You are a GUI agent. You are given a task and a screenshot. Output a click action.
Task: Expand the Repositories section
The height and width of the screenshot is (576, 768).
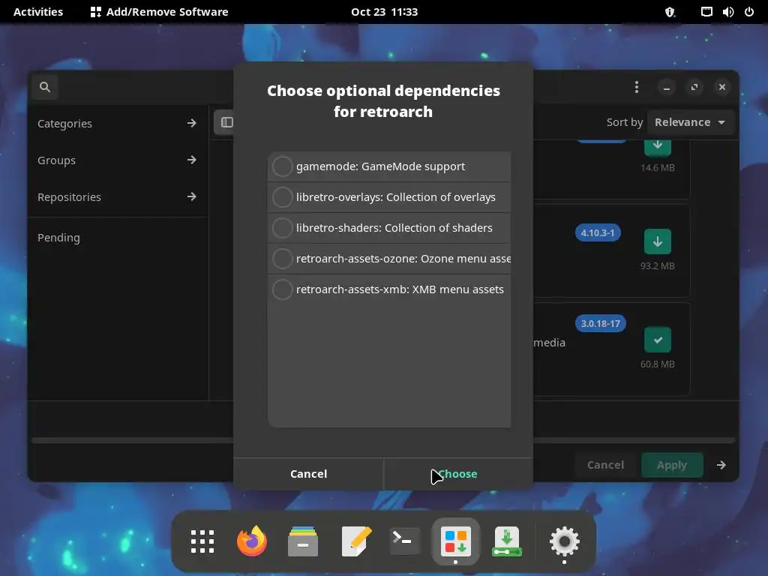click(x=118, y=197)
